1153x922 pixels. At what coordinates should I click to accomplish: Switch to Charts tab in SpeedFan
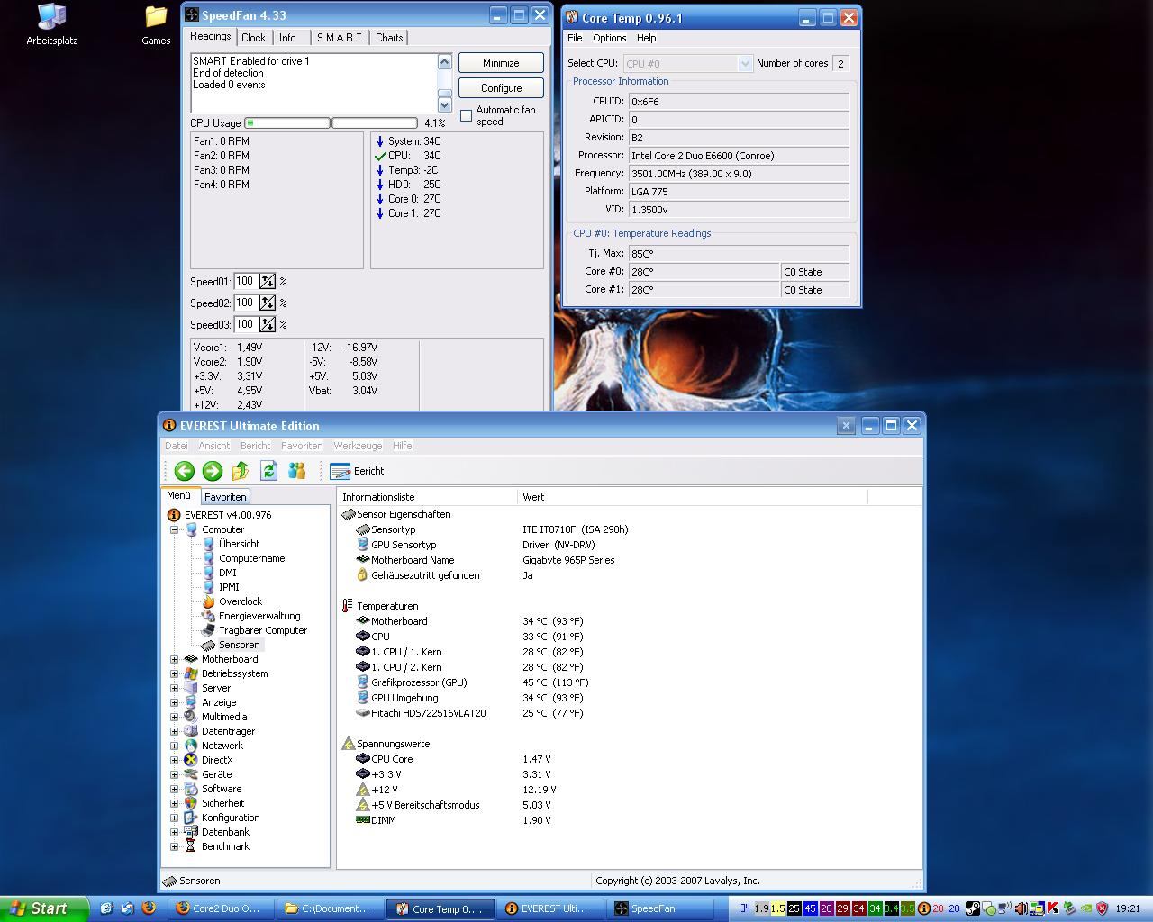[389, 38]
